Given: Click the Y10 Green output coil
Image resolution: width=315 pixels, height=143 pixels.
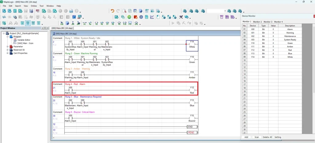Looking at the screenshot, I should pos(192,59).
